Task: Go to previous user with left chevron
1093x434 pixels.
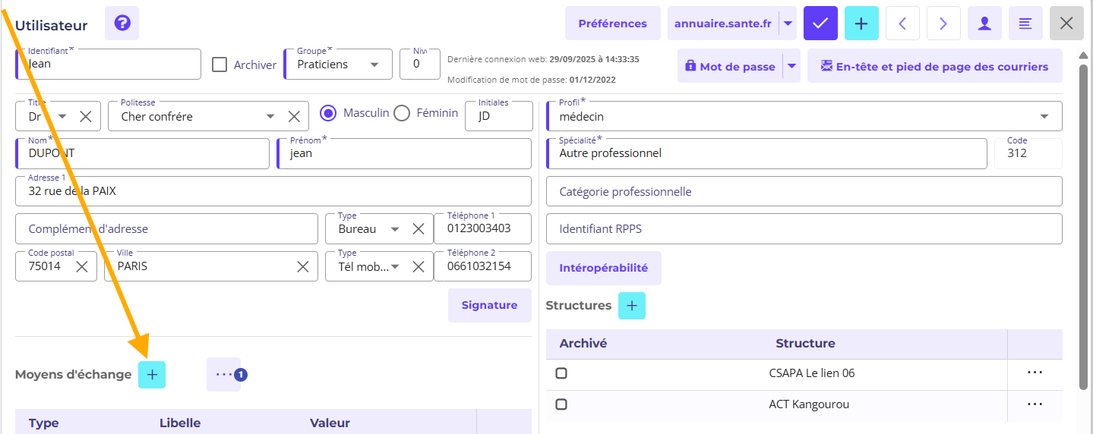Action: 902,24
